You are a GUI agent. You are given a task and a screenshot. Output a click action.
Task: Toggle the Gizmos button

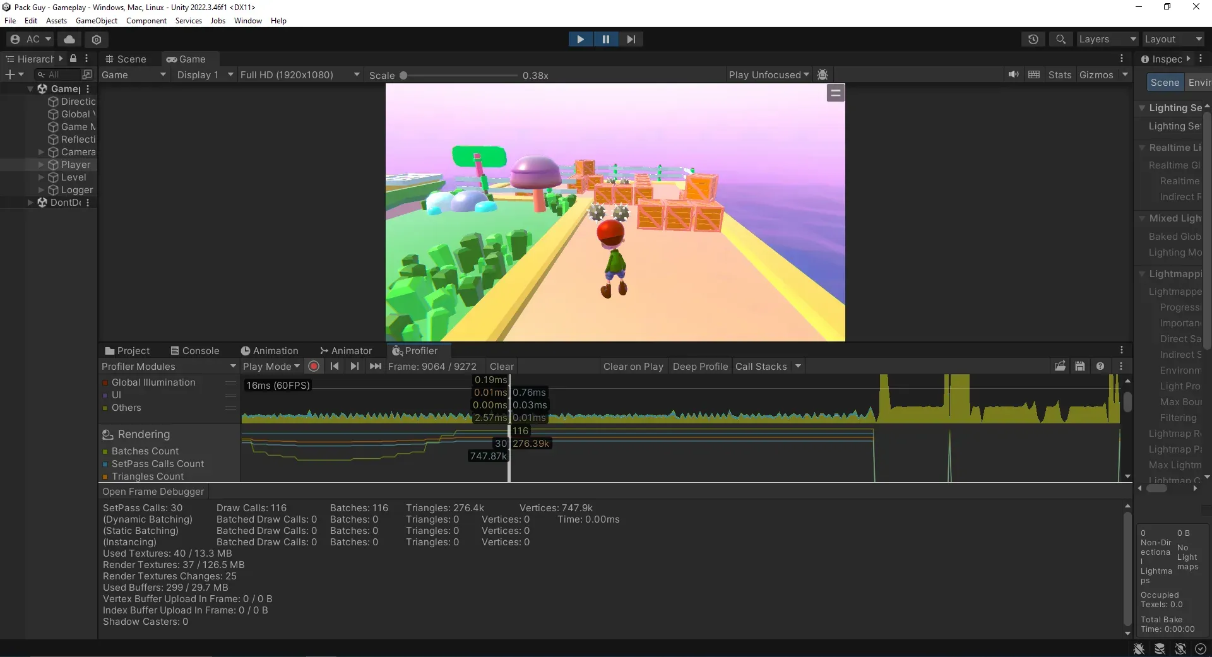(x=1096, y=74)
